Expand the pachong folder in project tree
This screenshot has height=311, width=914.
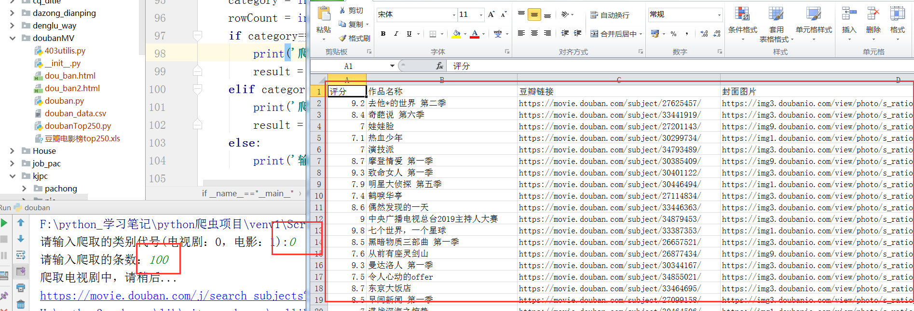25,189
